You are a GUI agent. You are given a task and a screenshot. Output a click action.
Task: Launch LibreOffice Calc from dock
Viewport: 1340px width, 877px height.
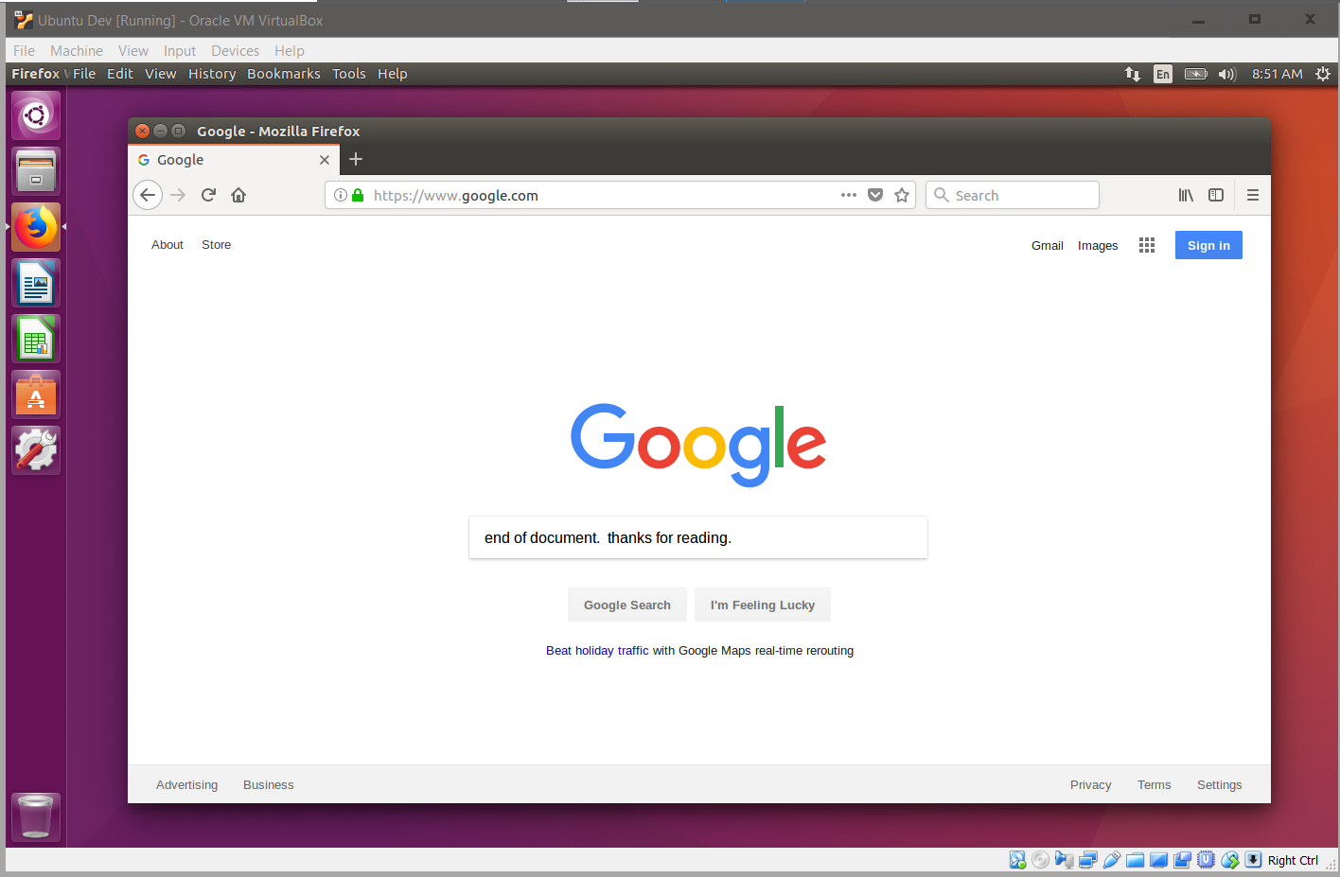[36, 339]
